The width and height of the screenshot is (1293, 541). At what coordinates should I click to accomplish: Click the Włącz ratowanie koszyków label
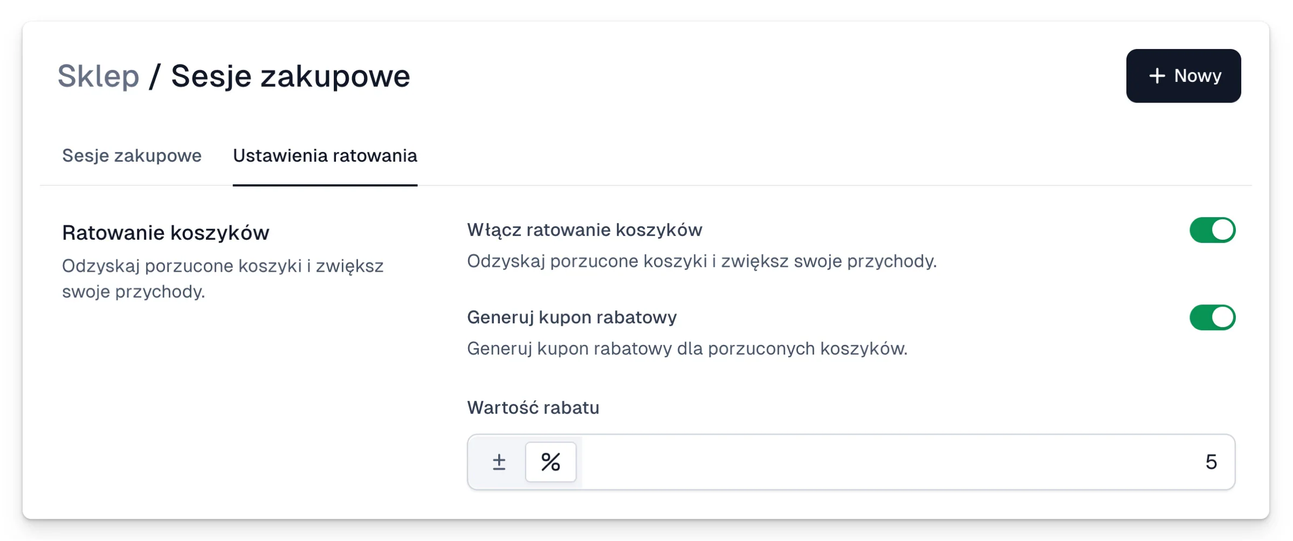584,230
